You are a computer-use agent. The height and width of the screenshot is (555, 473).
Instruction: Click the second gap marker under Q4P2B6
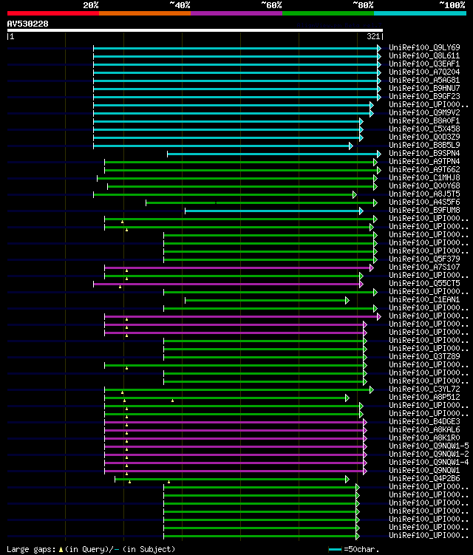[x=169, y=482]
